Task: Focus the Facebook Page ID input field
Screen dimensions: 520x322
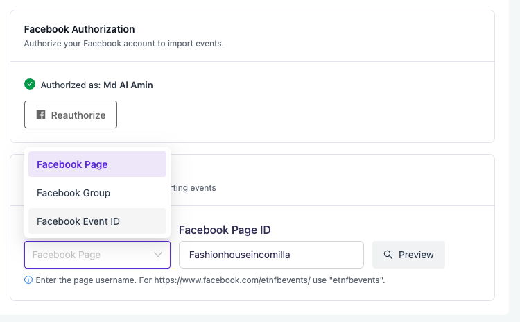Action: click(x=271, y=255)
